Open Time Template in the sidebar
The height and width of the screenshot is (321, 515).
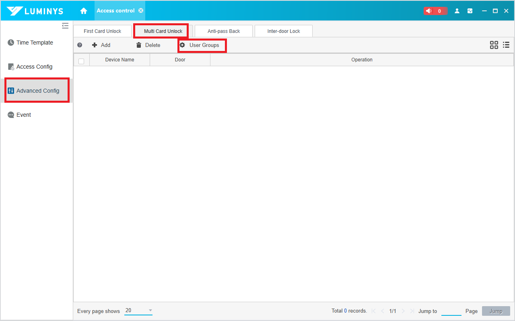point(35,43)
